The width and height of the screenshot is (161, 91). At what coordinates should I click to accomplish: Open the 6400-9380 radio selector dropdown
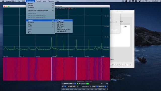coord(69,84)
